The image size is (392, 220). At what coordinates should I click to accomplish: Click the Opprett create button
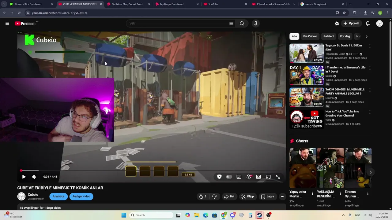click(351, 24)
